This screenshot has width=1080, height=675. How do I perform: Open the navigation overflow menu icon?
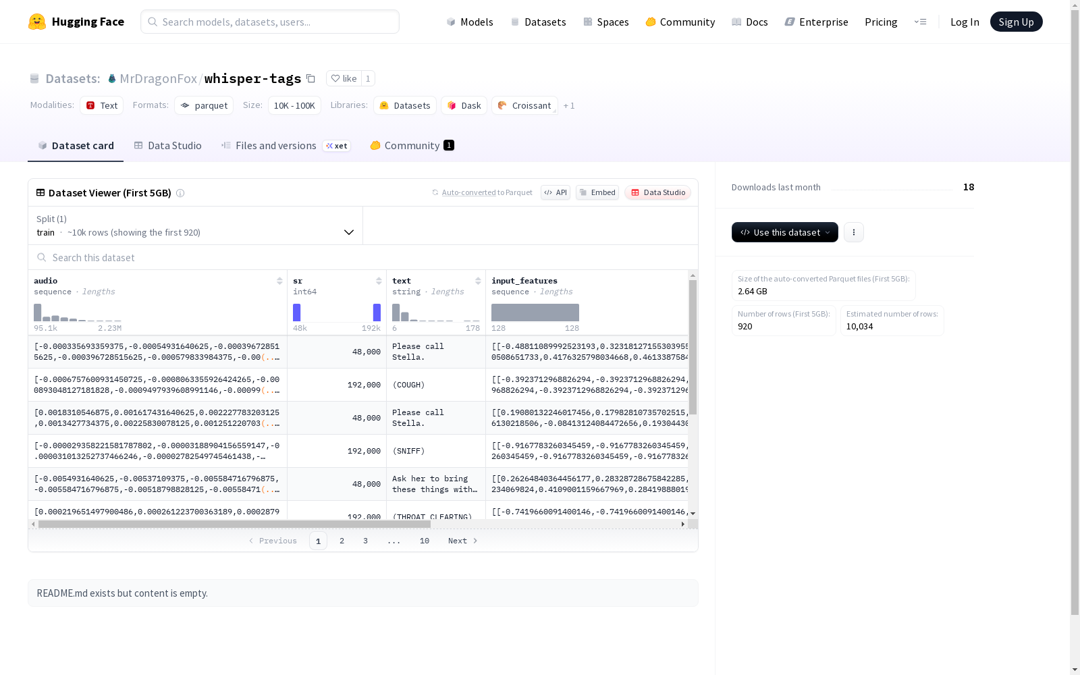920,22
